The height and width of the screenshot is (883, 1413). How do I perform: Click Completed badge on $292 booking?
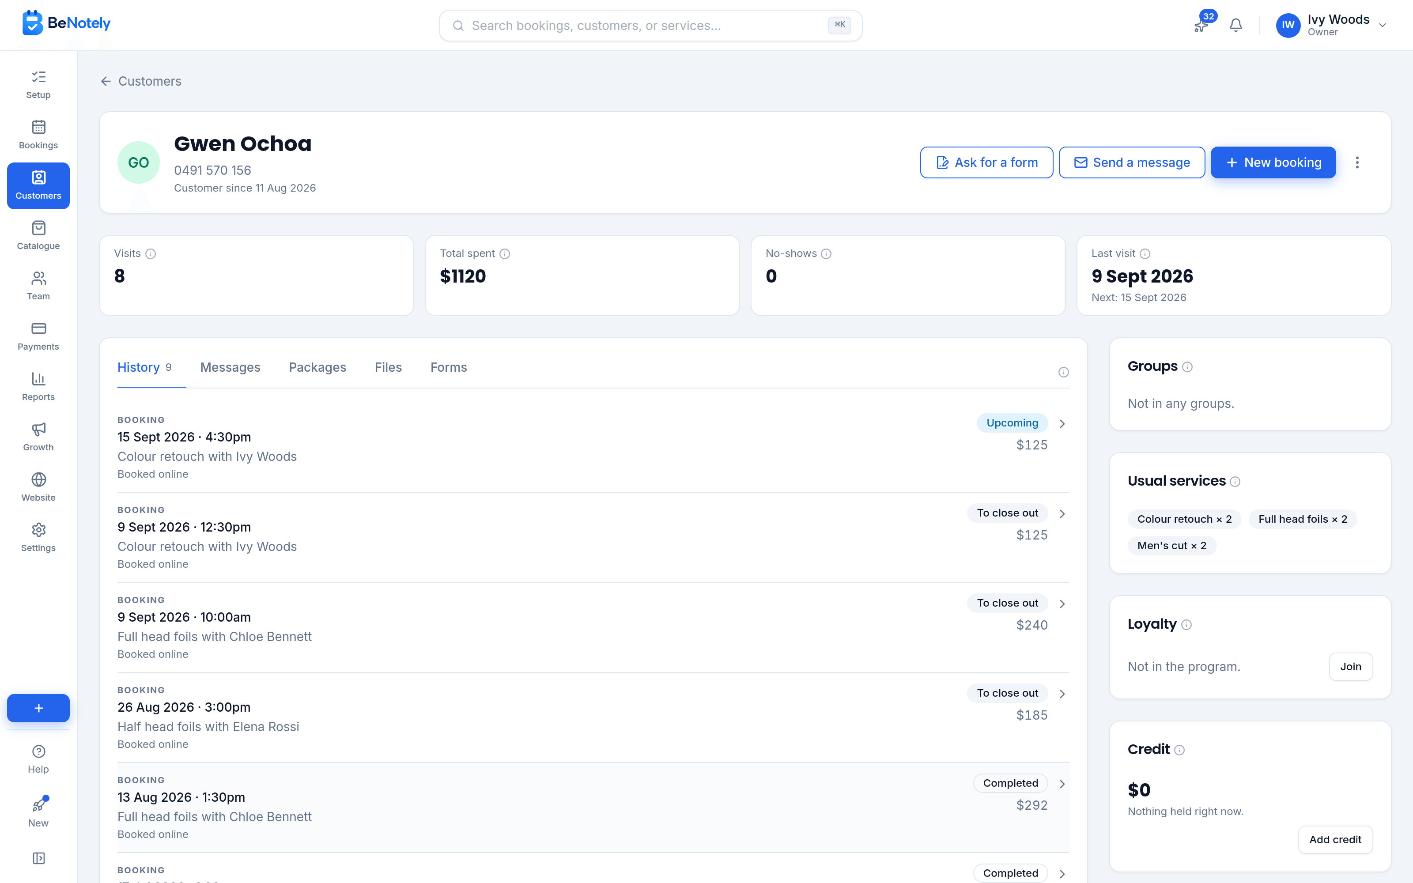[x=1010, y=783]
